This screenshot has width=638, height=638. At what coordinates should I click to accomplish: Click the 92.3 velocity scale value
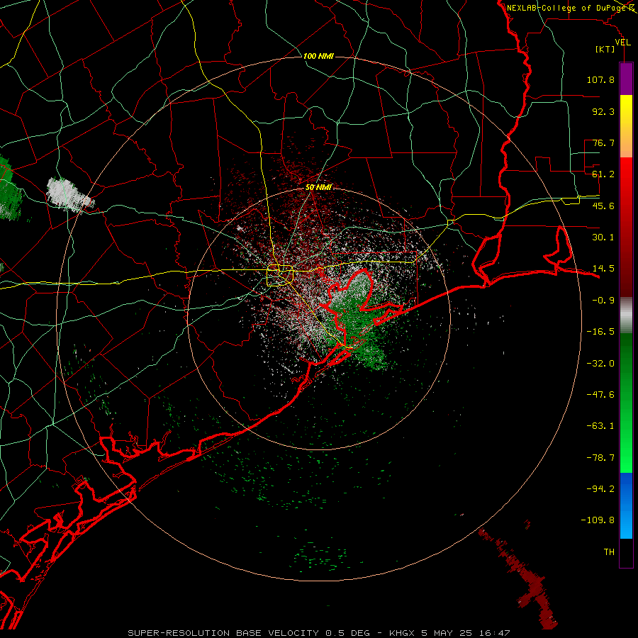click(x=603, y=111)
